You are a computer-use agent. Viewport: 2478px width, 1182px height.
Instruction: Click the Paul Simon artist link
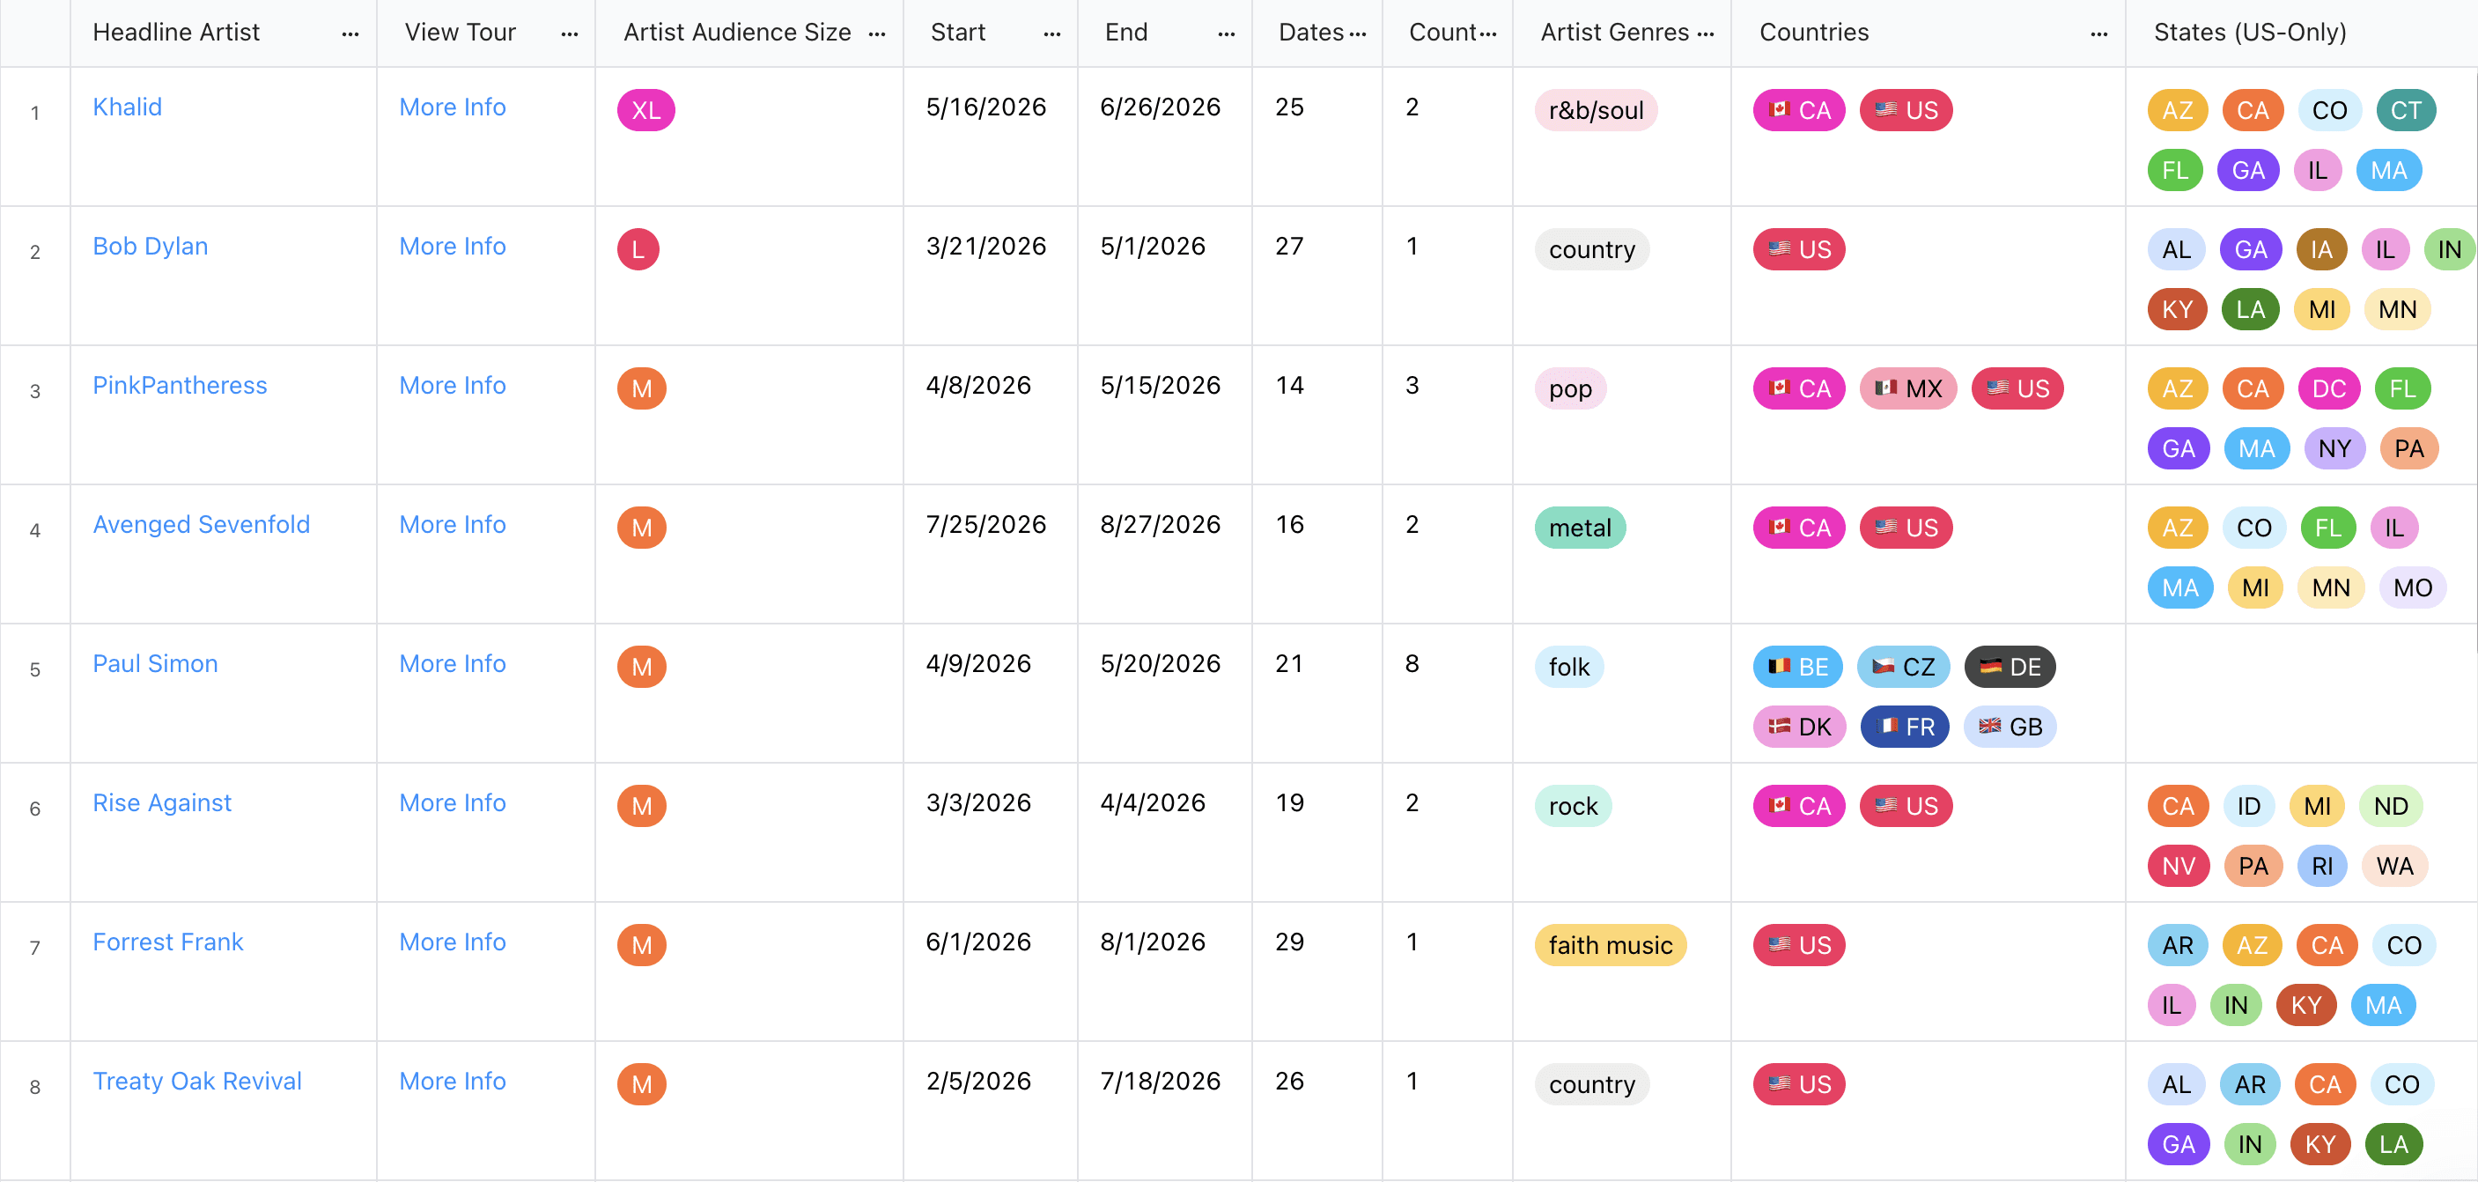(x=155, y=664)
